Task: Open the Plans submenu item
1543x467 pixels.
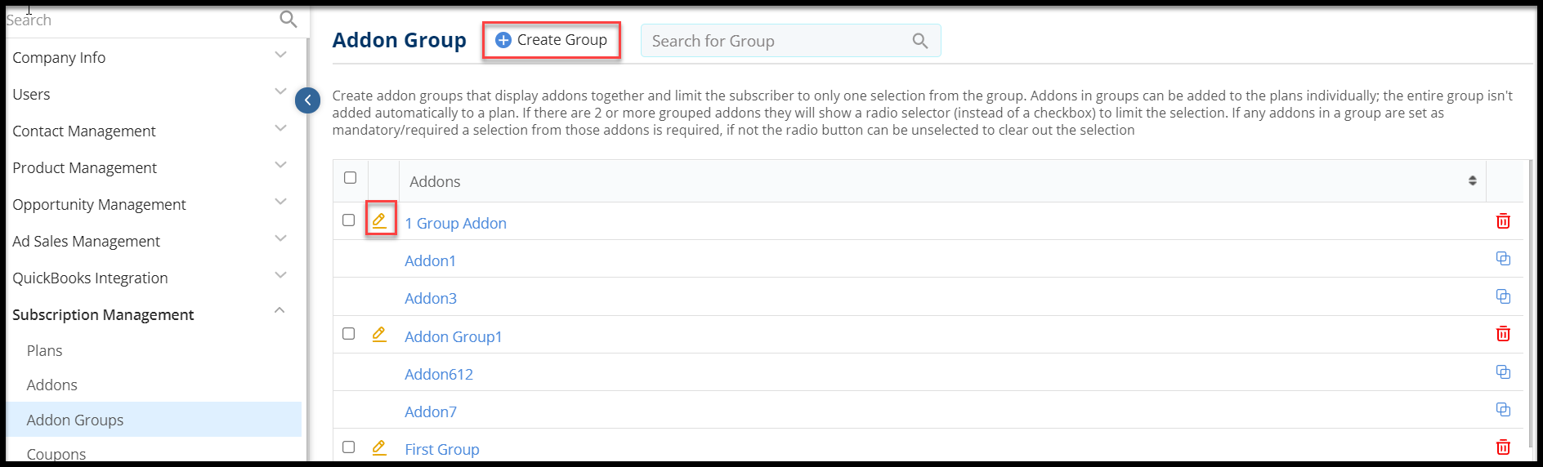Action: (x=44, y=350)
